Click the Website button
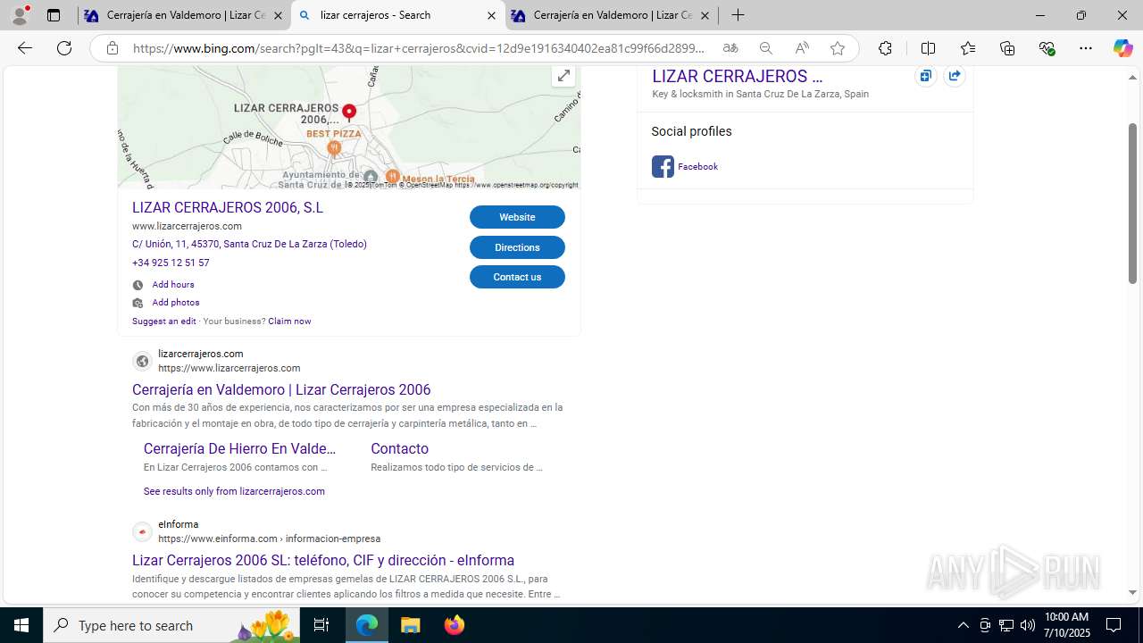1143x643 pixels. 517,217
